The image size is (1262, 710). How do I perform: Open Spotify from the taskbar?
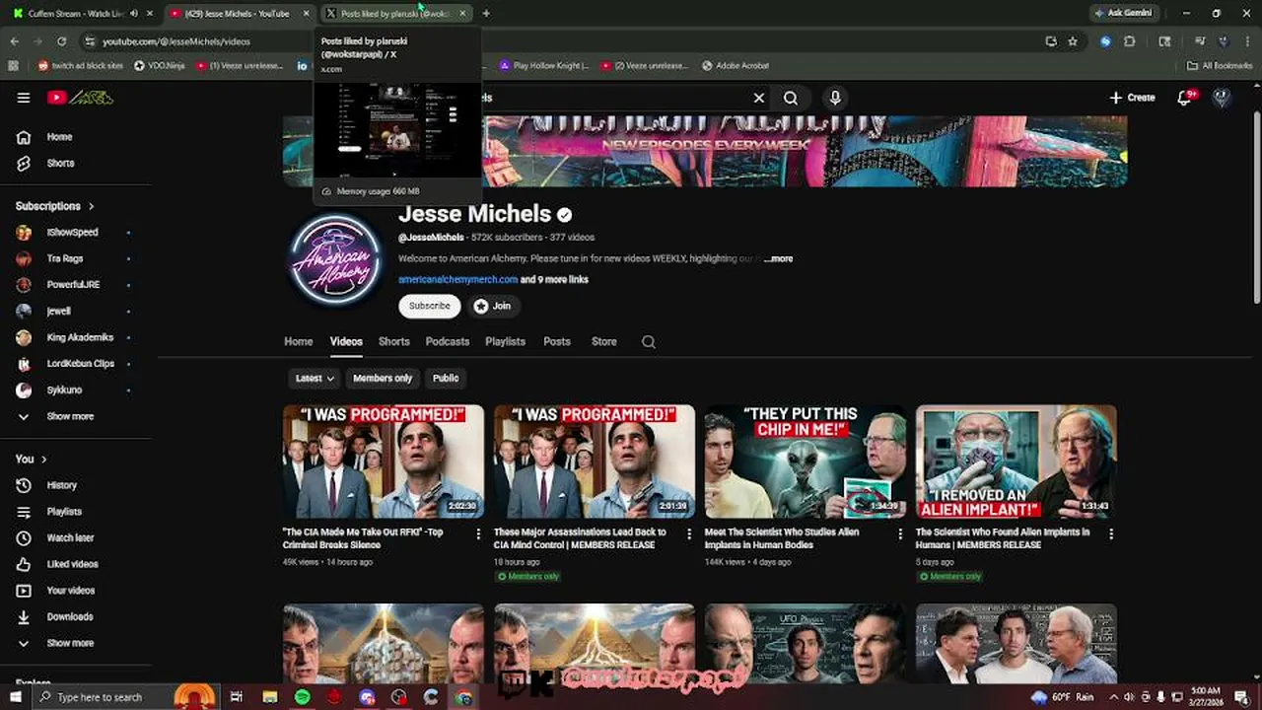point(302,697)
